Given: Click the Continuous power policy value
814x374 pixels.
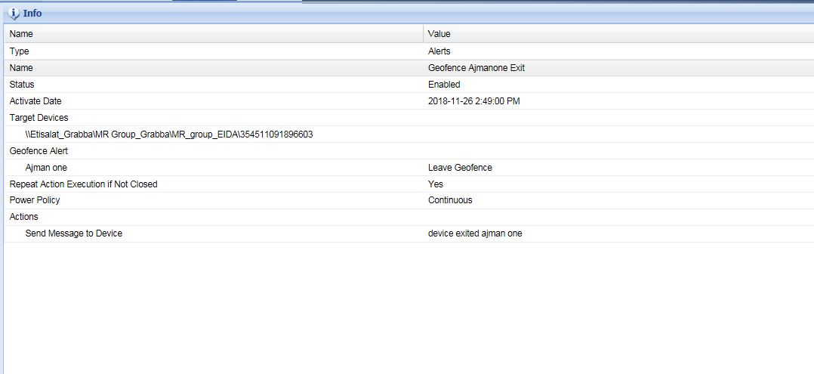Looking at the screenshot, I should pos(450,200).
